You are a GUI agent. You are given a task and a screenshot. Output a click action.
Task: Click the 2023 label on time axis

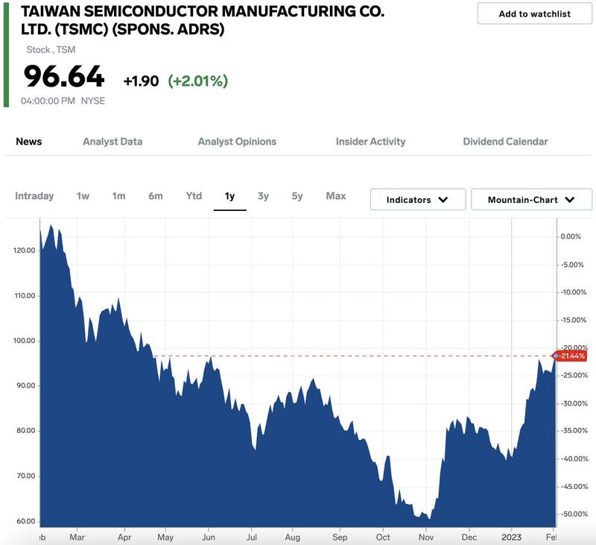coord(511,537)
